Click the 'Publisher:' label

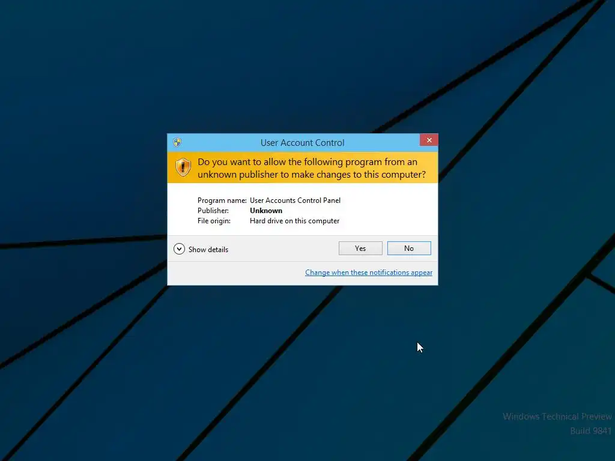pyautogui.click(x=213, y=211)
